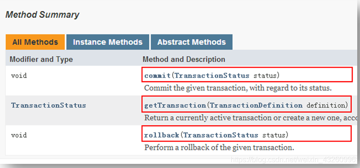Viewport: 360px width, 168px height.
Task: Click void modifier in the rollback row
Action: (19, 135)
